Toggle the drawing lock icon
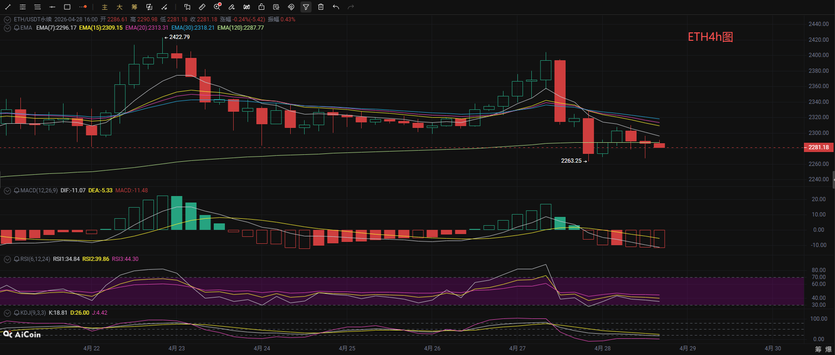The width and height of the screenshot is (835, 355). tap(261, 7)
